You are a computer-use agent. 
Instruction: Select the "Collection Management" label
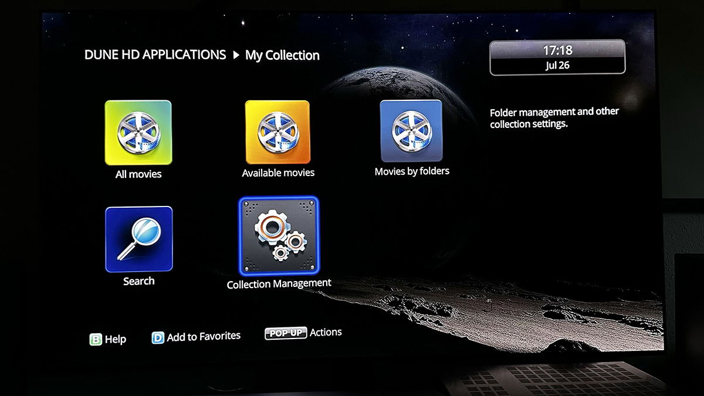[279, 283]
